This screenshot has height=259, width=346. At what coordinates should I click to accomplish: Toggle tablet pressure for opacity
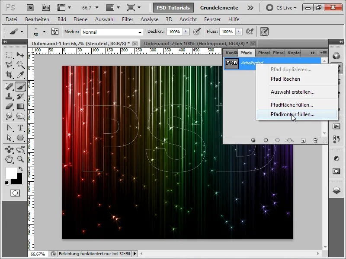click(x=197, y=32)
